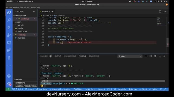Open the Run menu
Image resolution: width=174 pixels, height=97 pixels.
coord(28,8)
